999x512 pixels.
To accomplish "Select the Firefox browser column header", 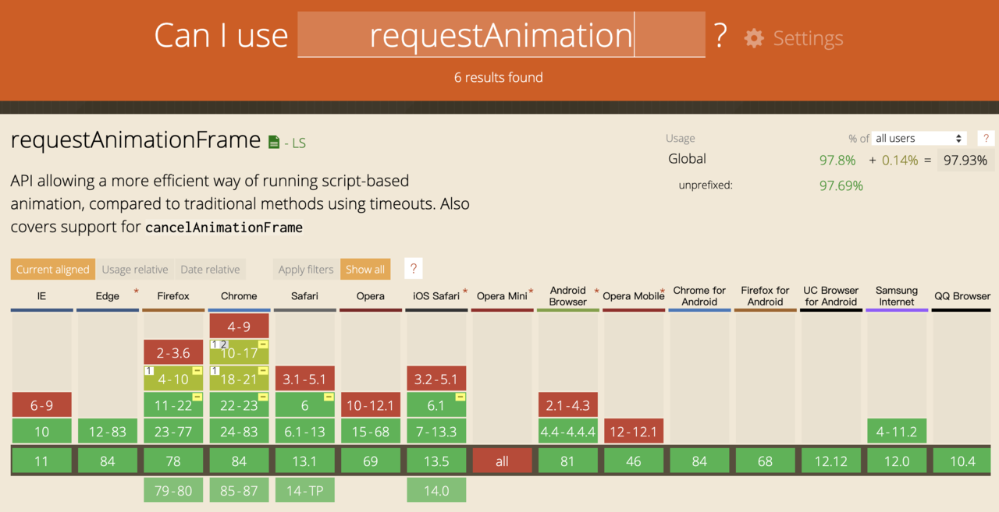I will coord(173,296).
